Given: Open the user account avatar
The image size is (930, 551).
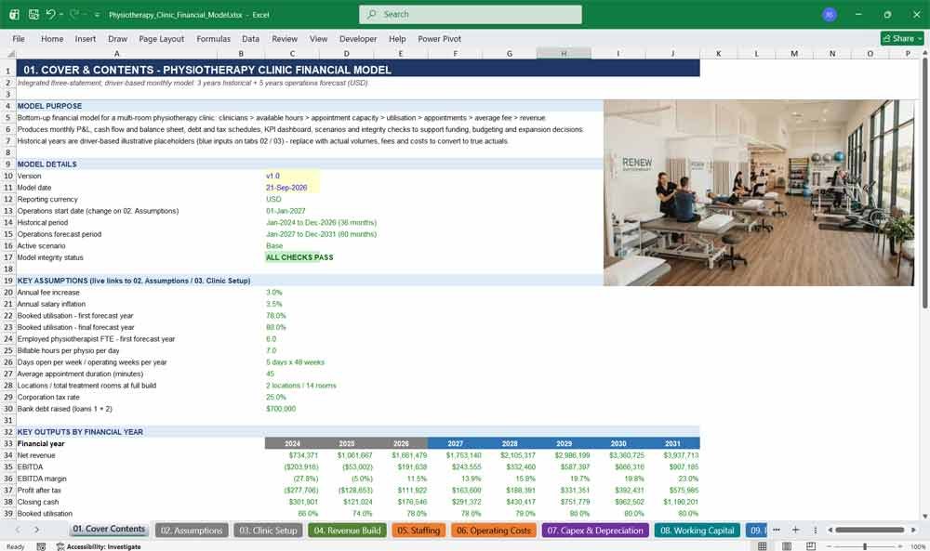Looking at the screenshot, I should (x=830, y=14).
